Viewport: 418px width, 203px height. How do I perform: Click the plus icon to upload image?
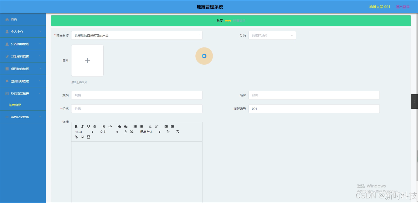tap(87, 60)
